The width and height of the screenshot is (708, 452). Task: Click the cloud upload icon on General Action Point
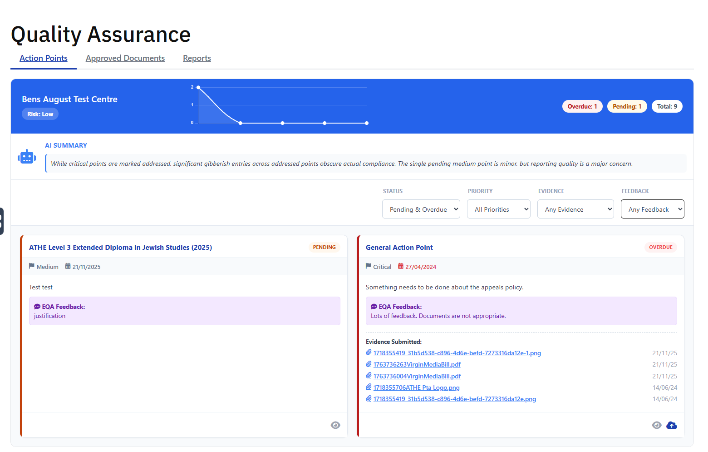(672, 425)
